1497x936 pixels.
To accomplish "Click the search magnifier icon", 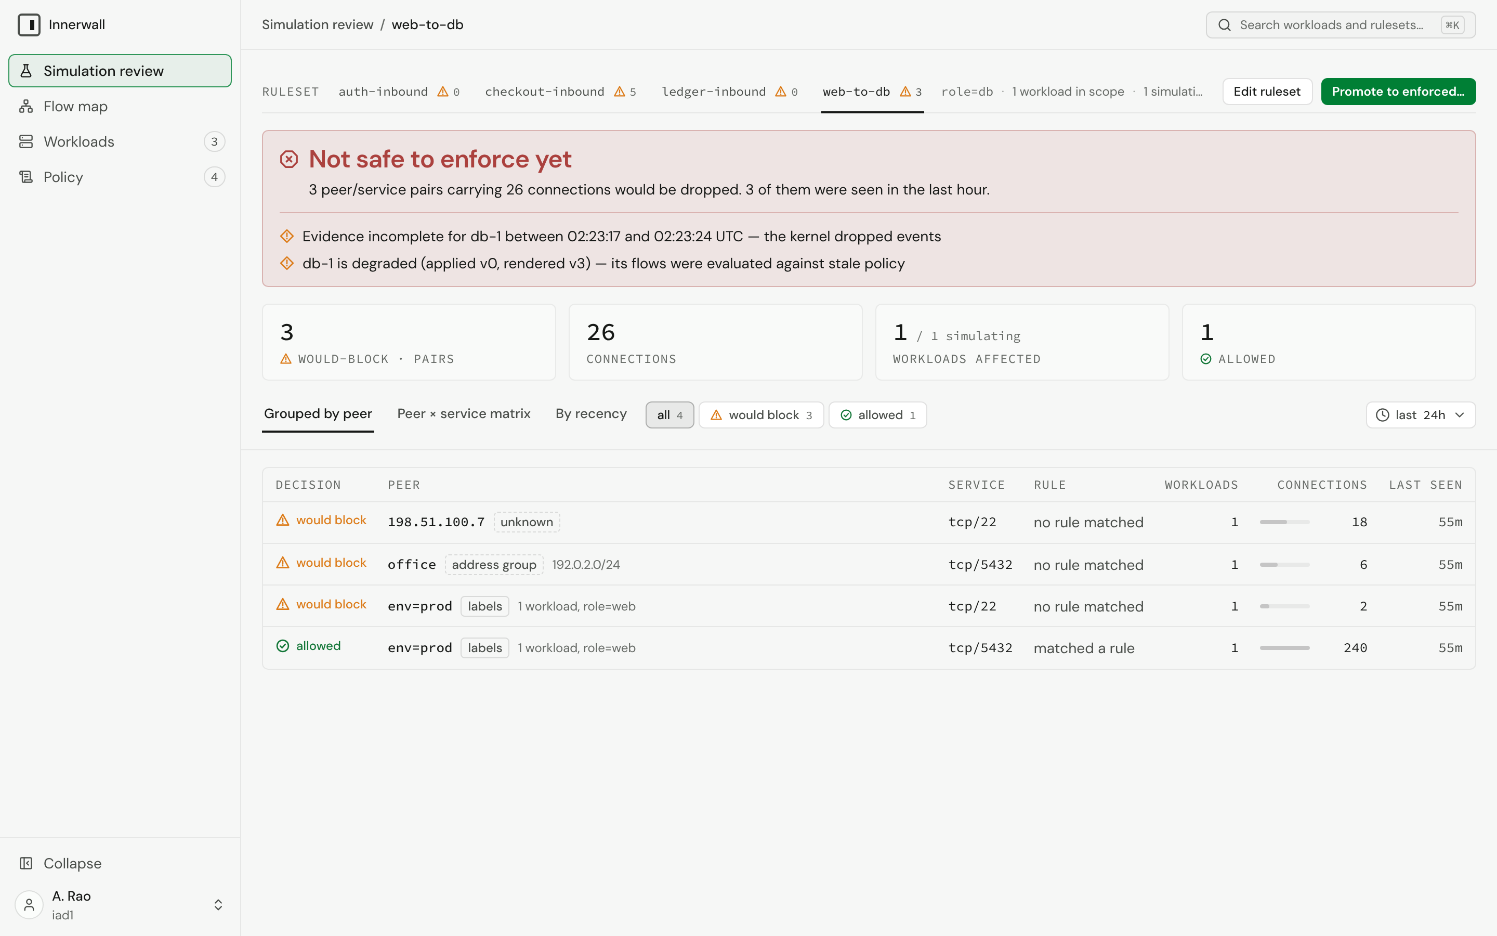I will (1224, 25).
